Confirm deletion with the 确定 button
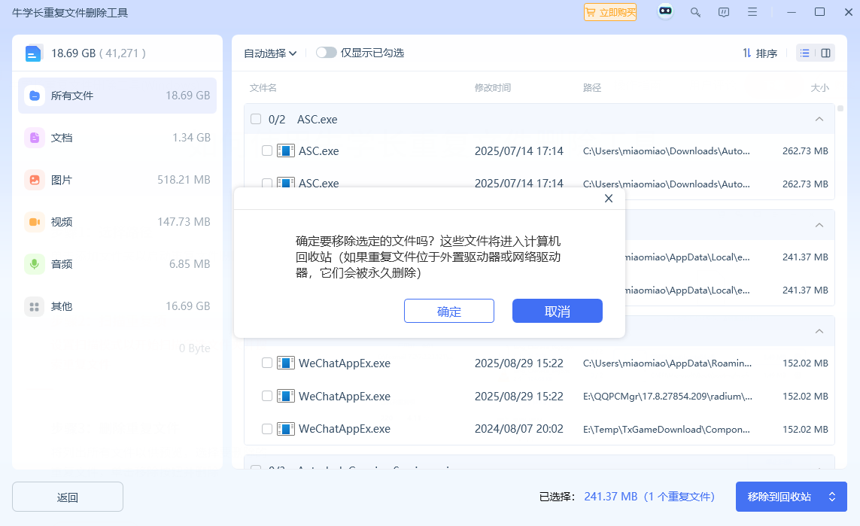The width and height of the screenshot is (860, 526). [x=449, y=311]
